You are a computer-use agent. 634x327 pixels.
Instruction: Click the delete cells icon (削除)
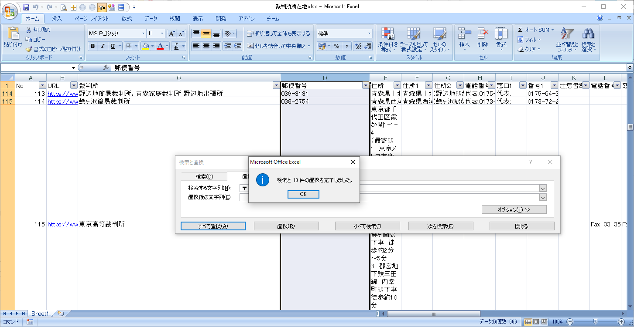(483, 34)
